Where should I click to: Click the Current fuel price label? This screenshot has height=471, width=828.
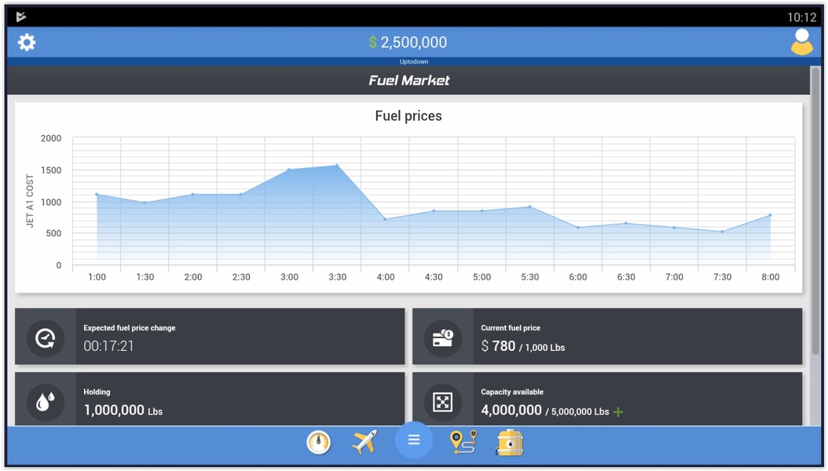[510, 328]
